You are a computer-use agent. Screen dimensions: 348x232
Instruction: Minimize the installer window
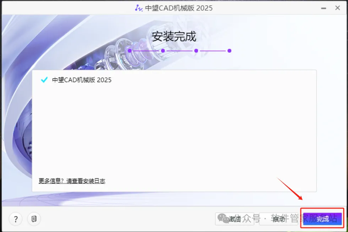(x=323, y=8)
